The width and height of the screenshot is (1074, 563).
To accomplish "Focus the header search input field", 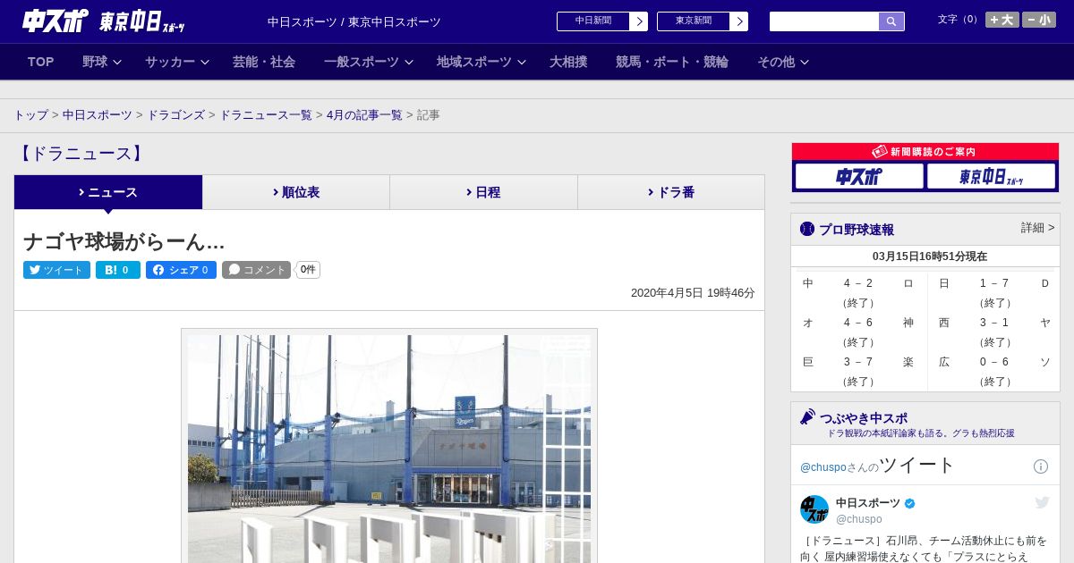I will point(824,21).
